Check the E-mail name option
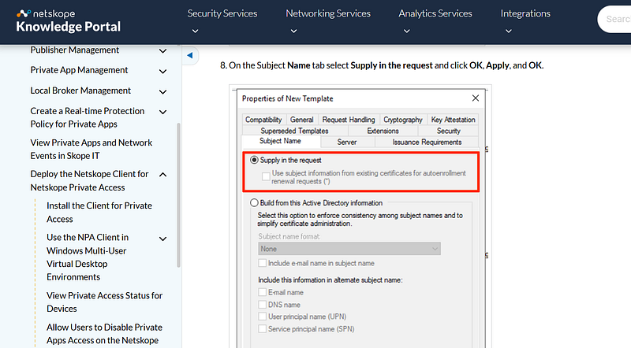The image size is (631, 348). (x=263, y=292)
